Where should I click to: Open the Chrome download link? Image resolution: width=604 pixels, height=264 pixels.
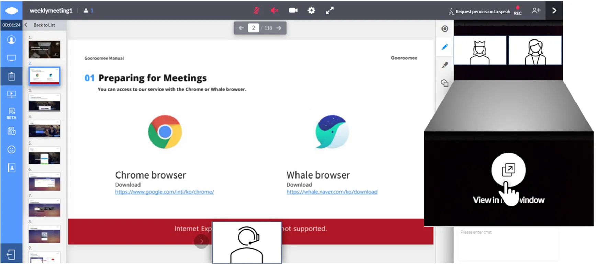[x=165, y=192]
